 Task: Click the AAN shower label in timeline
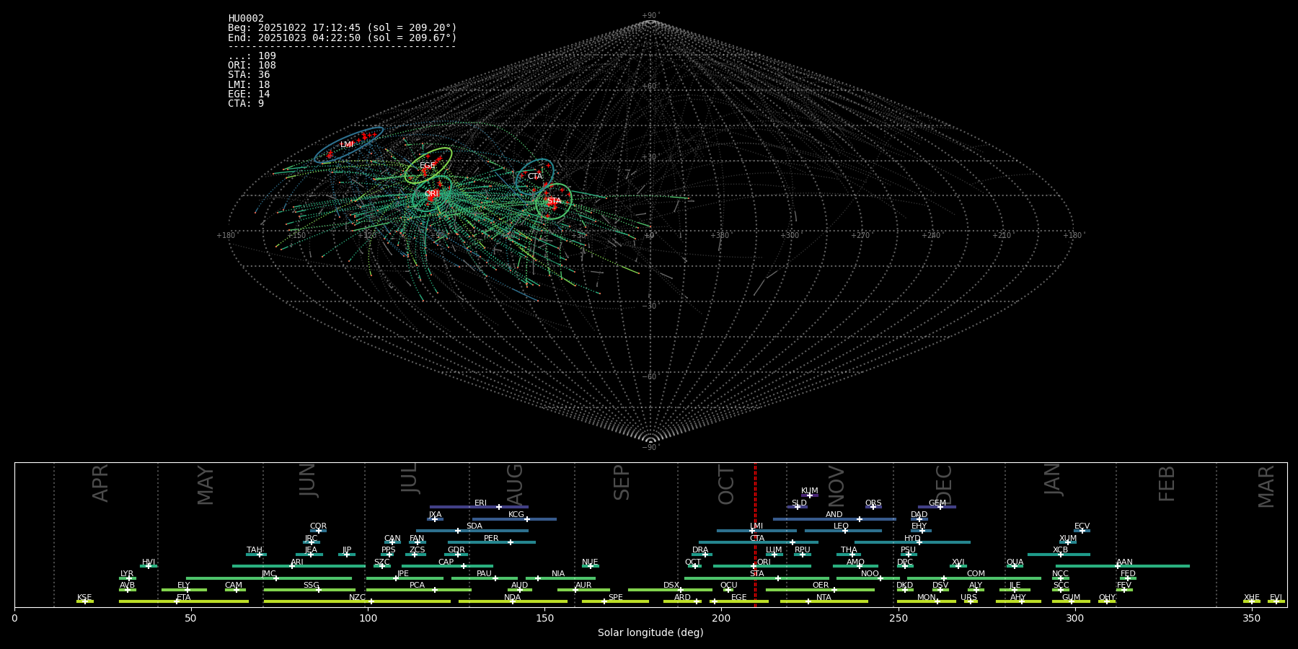pos(1125,562)
